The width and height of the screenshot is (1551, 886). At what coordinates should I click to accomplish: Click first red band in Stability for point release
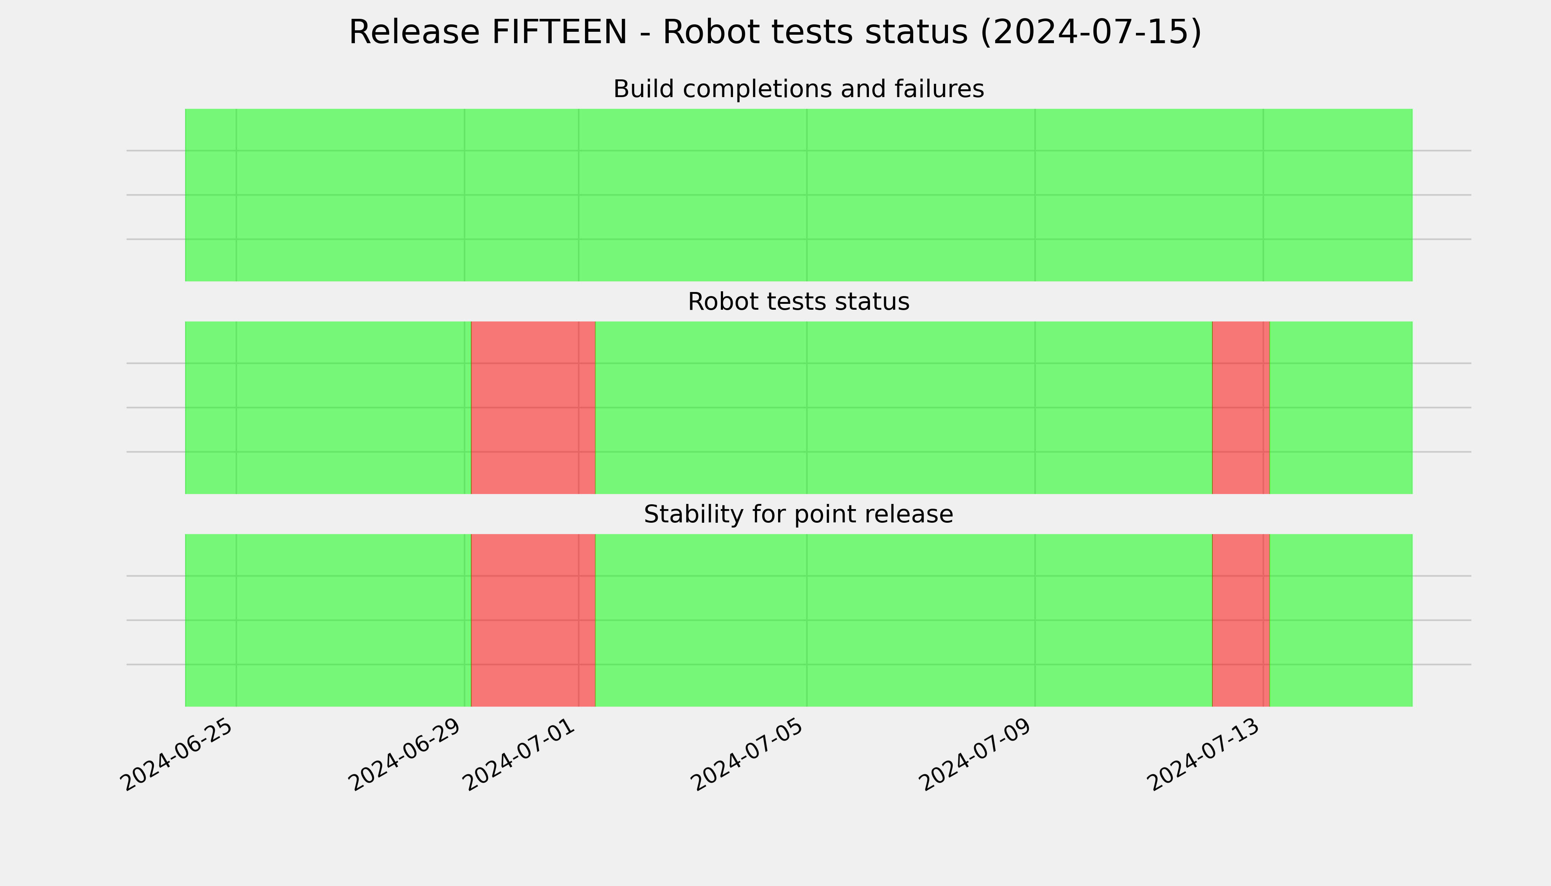click(533, 620)
